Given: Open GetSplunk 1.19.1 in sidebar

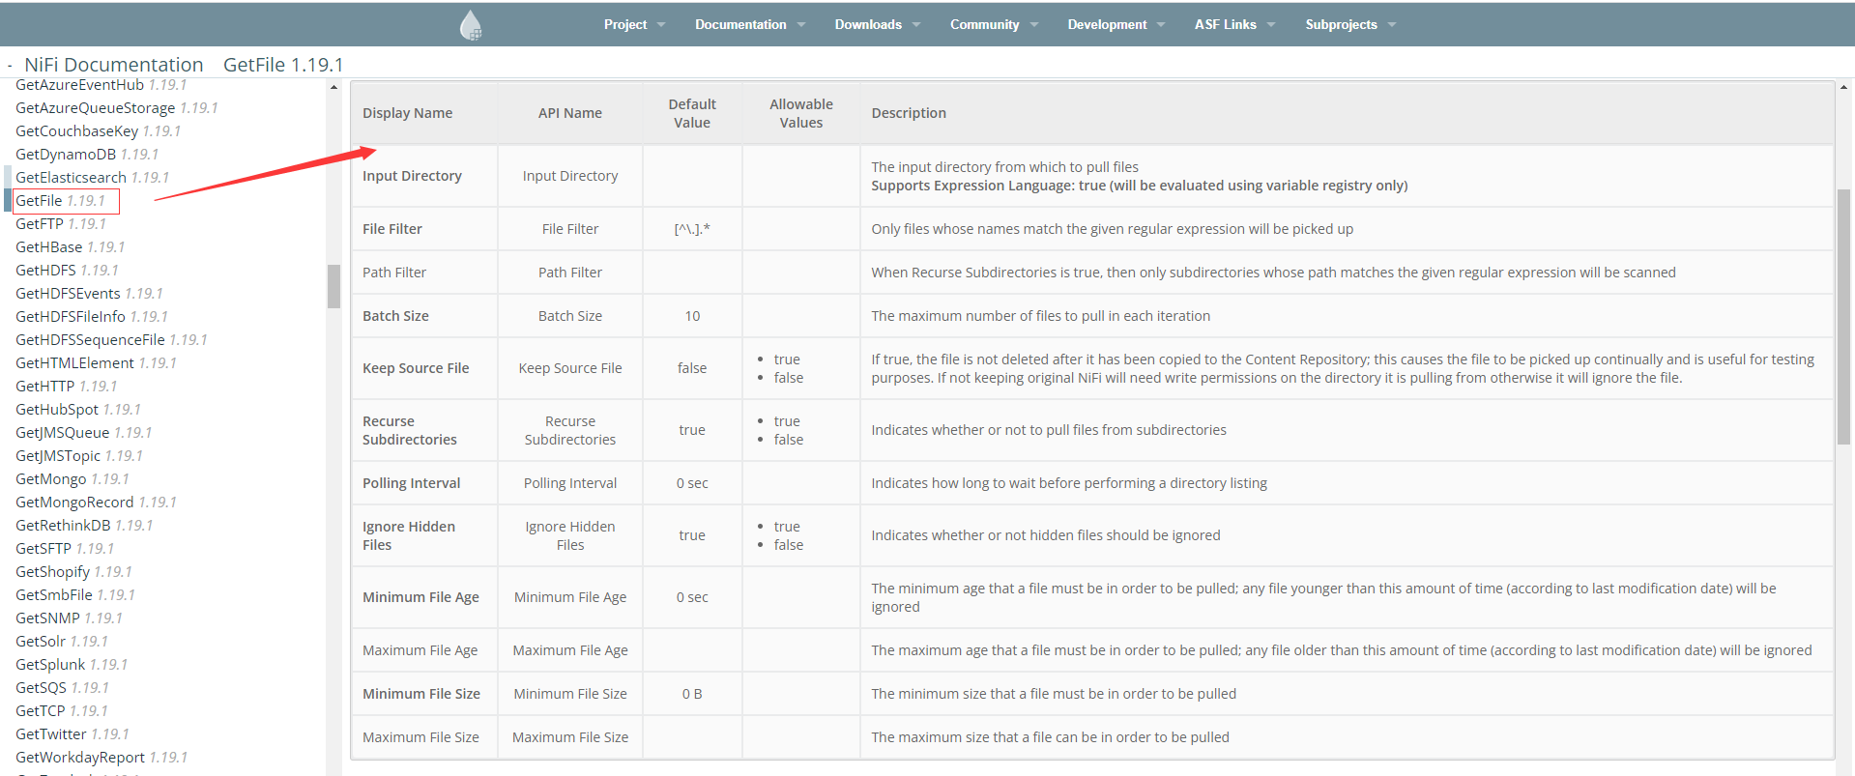Looking at the screenshot, I should 72,665.
